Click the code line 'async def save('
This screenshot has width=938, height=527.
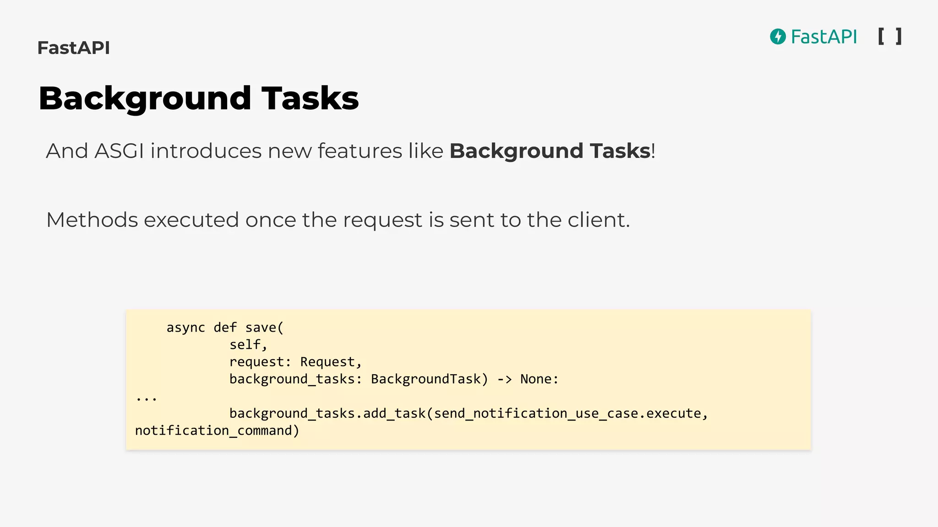coord(225,328)
